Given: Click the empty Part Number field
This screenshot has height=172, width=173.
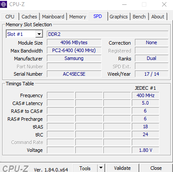Looking at the screenshot, I should 74,66.
